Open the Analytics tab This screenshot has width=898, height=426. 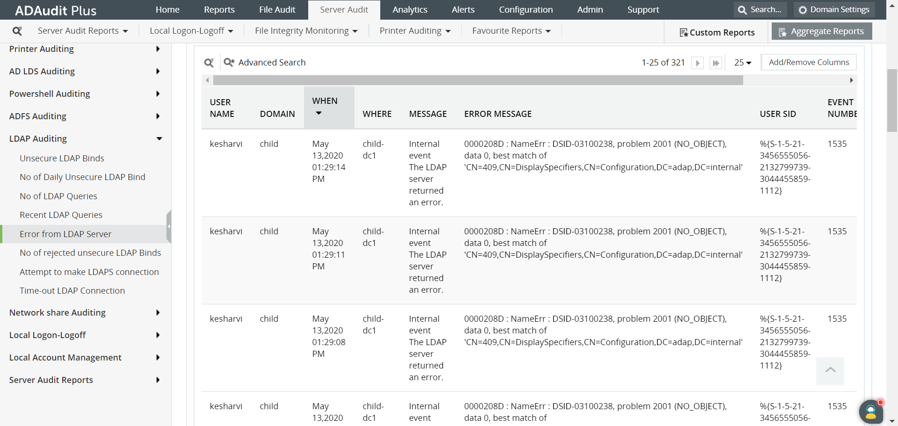410,10
